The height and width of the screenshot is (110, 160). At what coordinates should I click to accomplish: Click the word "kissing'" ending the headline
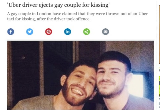pos(100,5)
